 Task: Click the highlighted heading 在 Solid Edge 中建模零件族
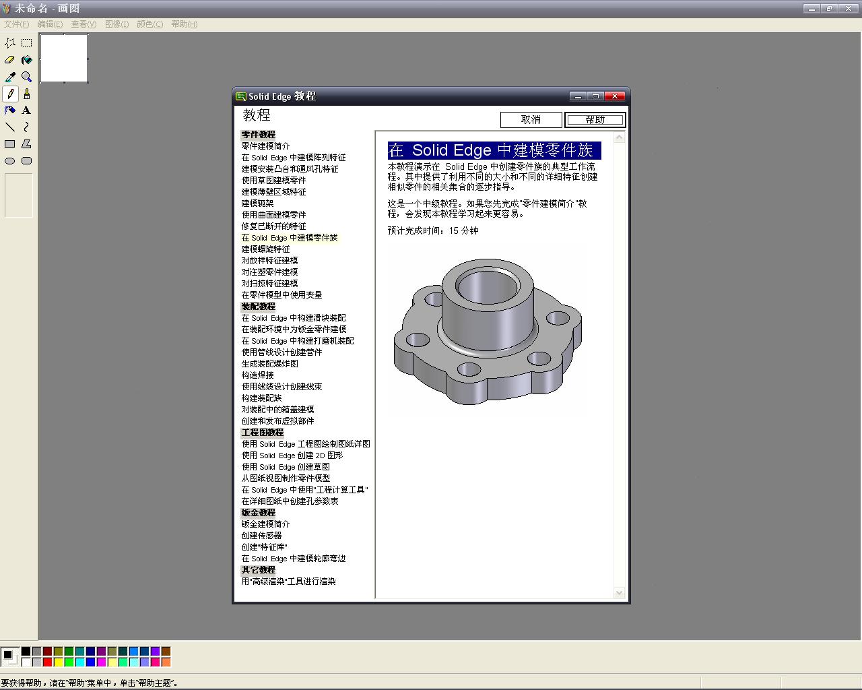494,150
